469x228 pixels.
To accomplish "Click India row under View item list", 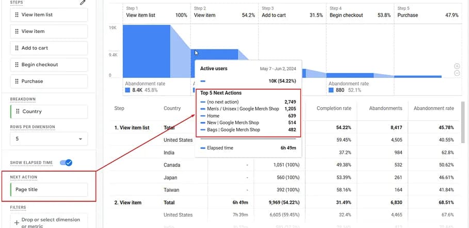I will 169,153.
